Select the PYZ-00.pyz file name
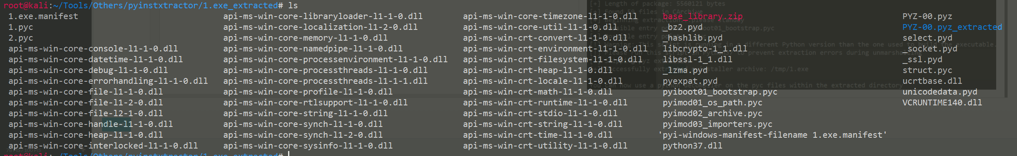 coord(927,16)
